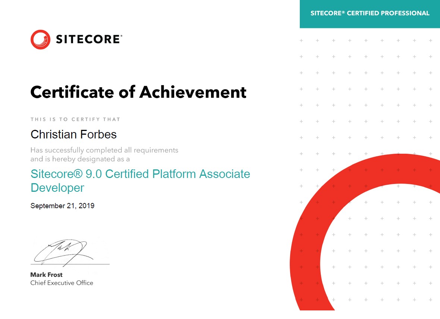Click the Chief Executive Office title text
The image size is (440, 319).
(x=62, y=283)
